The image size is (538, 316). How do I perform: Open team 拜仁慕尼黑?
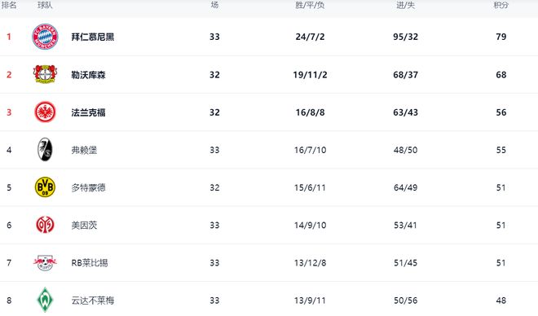click(93, 37)
